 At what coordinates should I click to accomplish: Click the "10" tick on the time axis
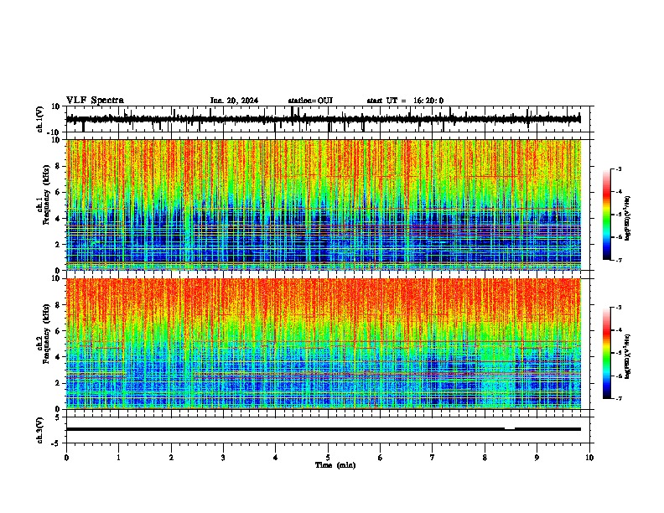[x=589, y=458]
